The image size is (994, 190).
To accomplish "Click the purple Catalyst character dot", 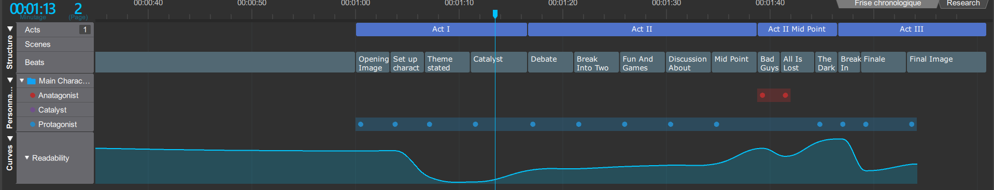I will point(33,110).
